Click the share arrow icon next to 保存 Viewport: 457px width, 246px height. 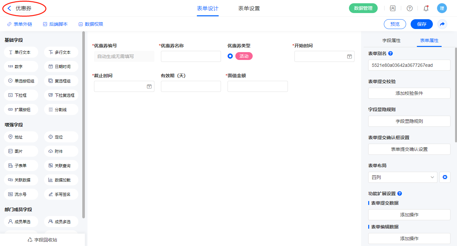442,24
